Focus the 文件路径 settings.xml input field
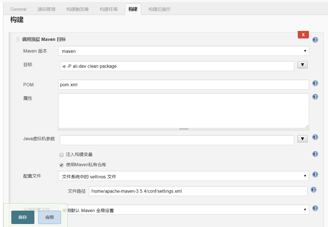The height and width of the screenshot is (227, 328). coord(198,191)
